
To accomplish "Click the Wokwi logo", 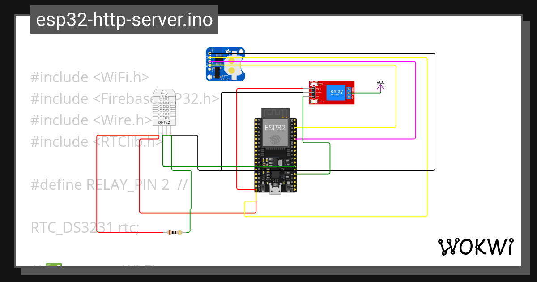I will click(x=476, y=247).
